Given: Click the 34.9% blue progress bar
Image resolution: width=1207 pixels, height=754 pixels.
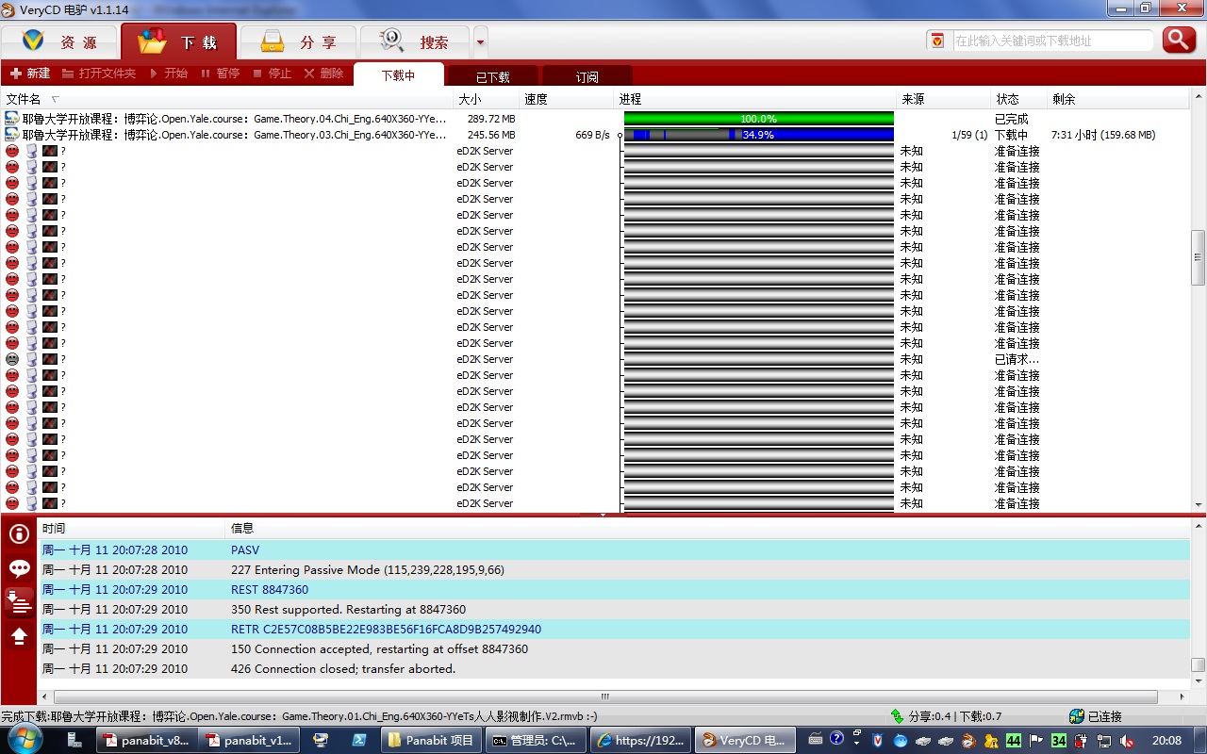Looking at the screenshot, I should (x=759, y=135).
